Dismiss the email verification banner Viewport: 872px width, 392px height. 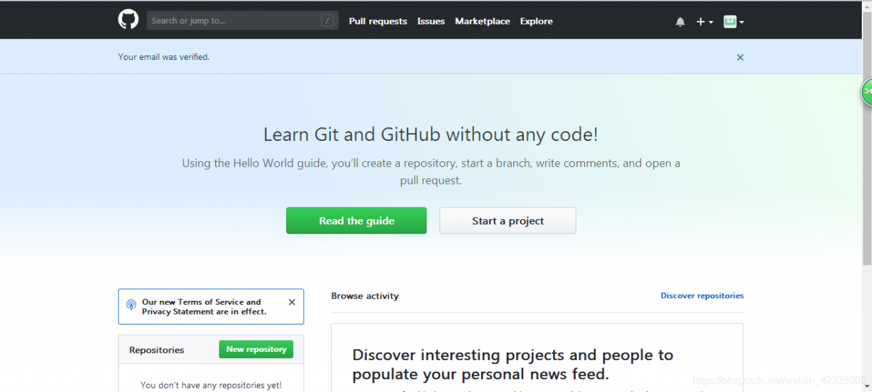pos(740,57)
